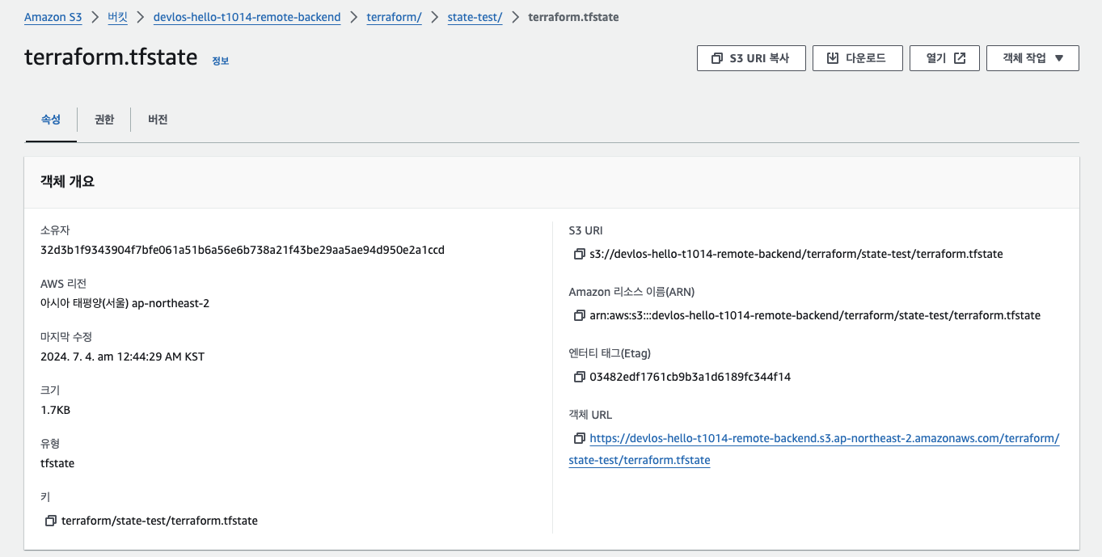Open the terraform/ folder breadcrumb
This screenshot has height=557, width=1102.
(394, 17)
